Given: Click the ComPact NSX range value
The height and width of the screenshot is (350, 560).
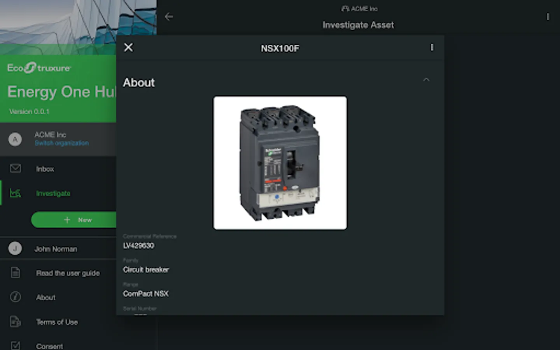Looking at the screenshot, I should pyautogui.click(x=146, y=294).
